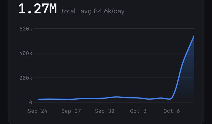Click the 600k y-axis label

tap(26, 29)
